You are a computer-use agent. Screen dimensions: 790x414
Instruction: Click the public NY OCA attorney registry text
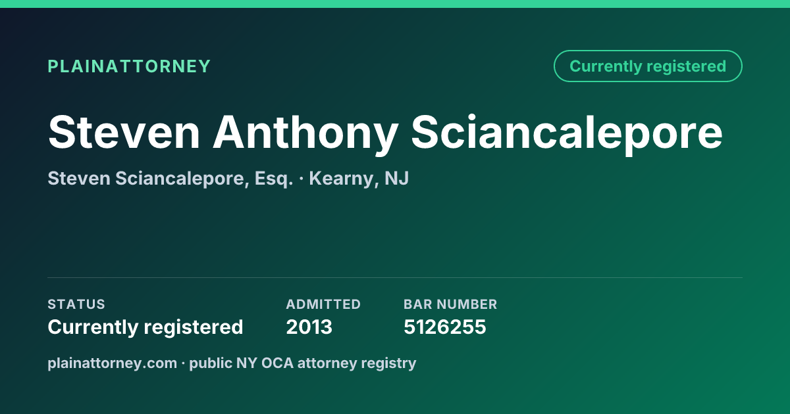click(x=303, y=363)
